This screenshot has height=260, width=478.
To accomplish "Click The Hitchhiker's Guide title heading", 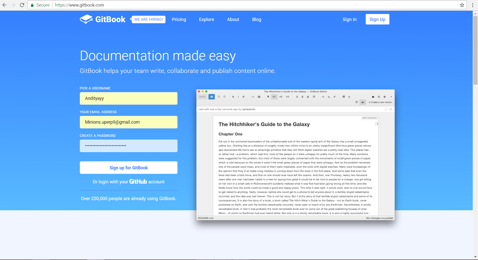I will [264, 124].
